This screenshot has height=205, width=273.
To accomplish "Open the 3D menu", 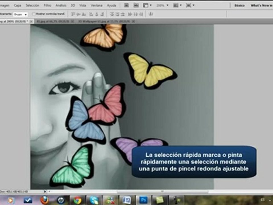I will point(73,5).
